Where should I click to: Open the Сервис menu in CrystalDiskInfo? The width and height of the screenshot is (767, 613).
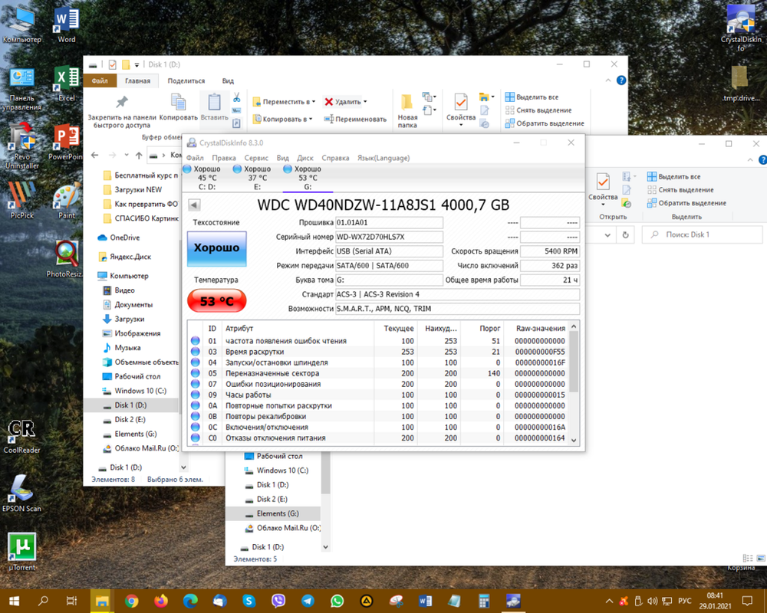coord(256,158)
